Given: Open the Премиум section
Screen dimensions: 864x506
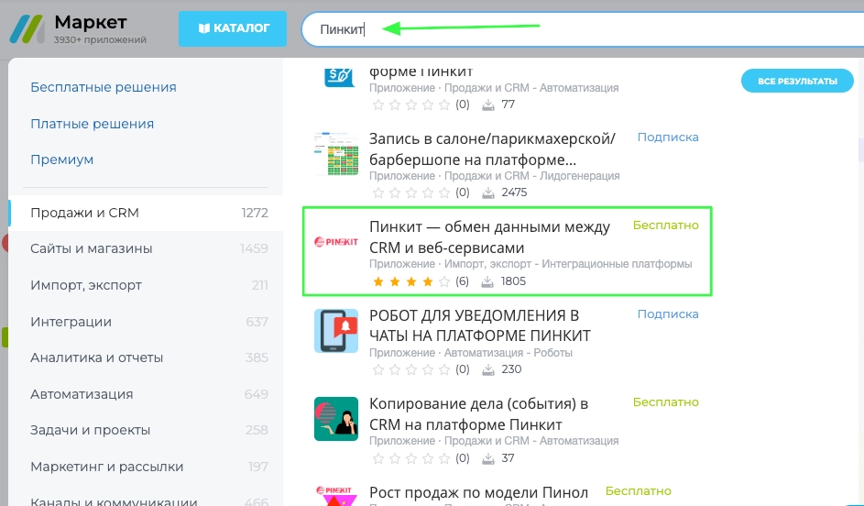Looking at the screenshot, I should coord(61,159).
